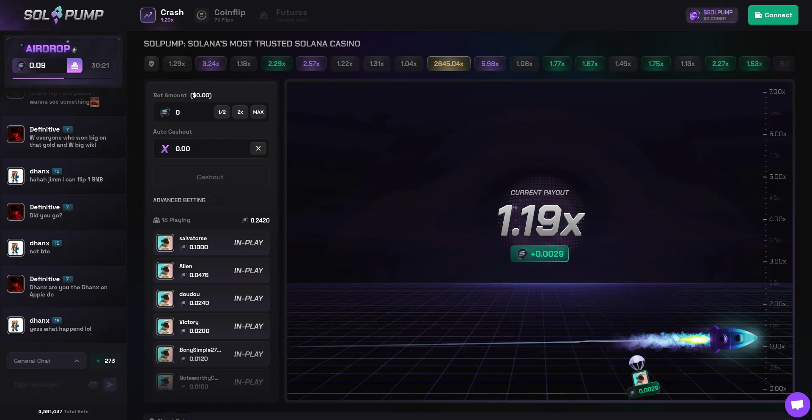The image size is (812, 420).
Task: Double the bet with 2x button
Action: click(x=240, y=112)
